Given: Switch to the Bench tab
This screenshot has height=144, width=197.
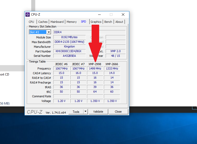Looking at the screenshot, I should point(108,22).
